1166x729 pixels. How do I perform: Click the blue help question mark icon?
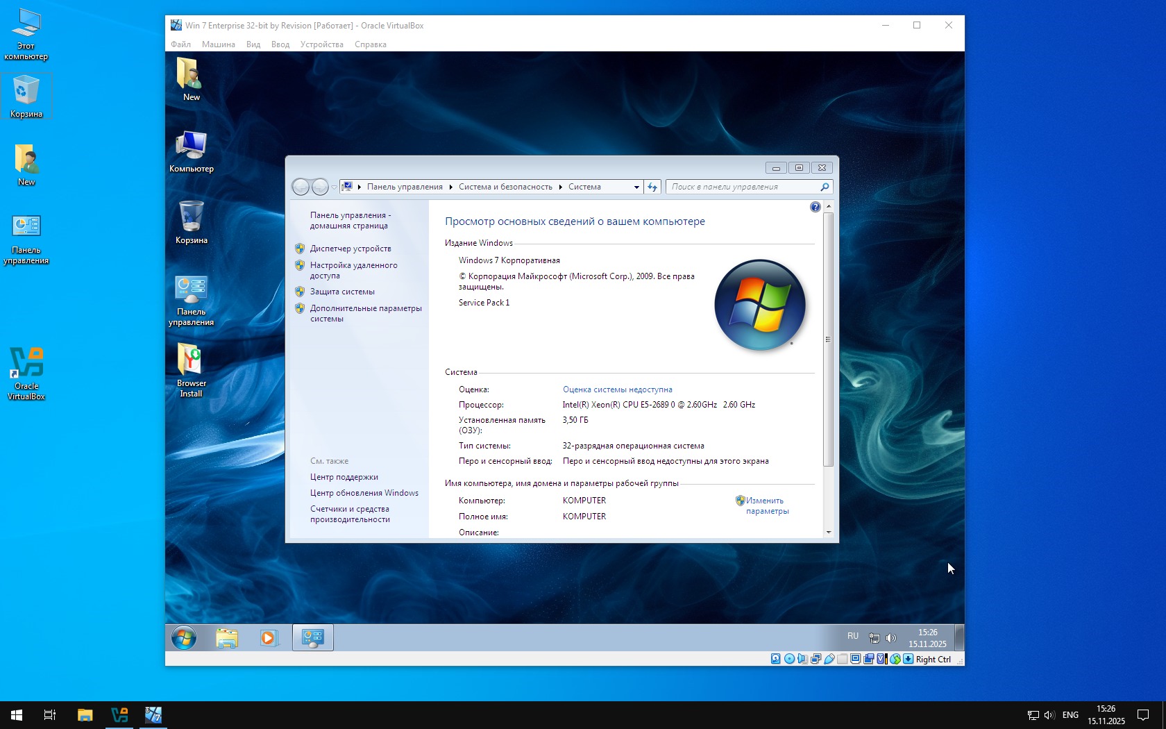(815, 207)
